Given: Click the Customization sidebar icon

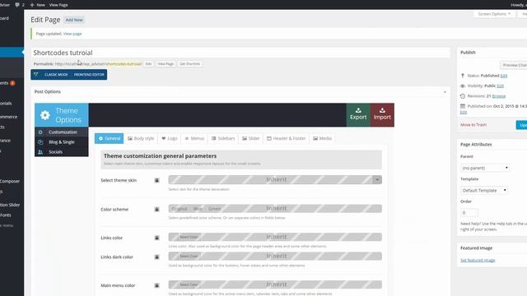Looking at the screenshot, I should click(40, 132).
